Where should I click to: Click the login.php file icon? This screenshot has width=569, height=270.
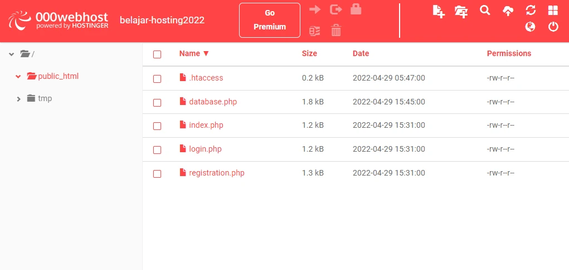(x=183, y=148)
